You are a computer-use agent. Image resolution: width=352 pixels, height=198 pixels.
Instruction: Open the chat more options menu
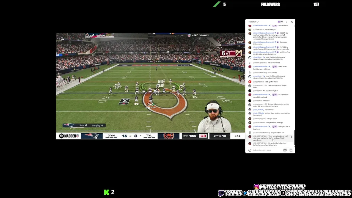(x=287, y=22)
